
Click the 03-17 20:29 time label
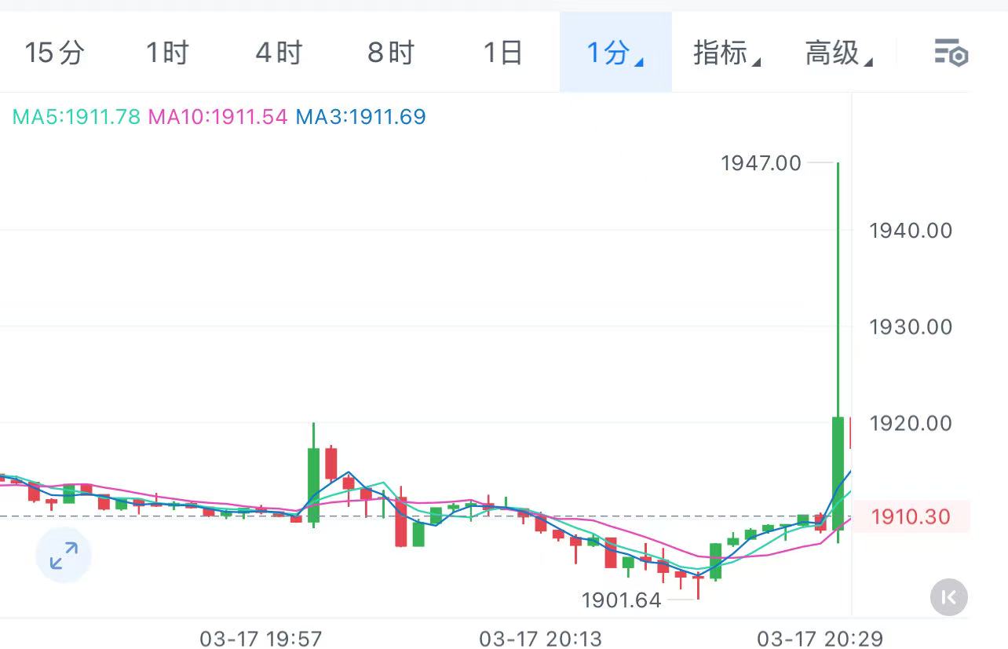pyautogui.click(x=820, y=638)
